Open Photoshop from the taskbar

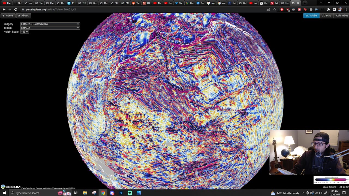121,193
